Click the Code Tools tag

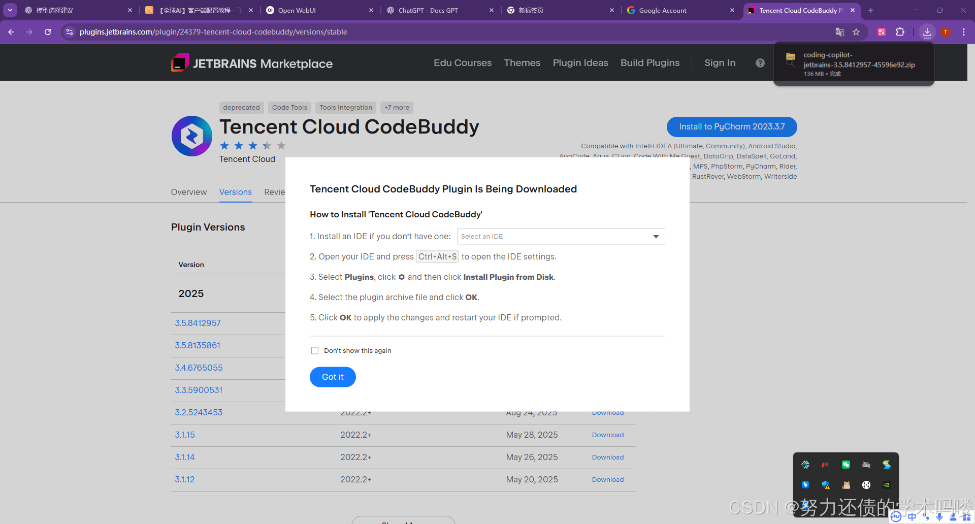(289, 108)
